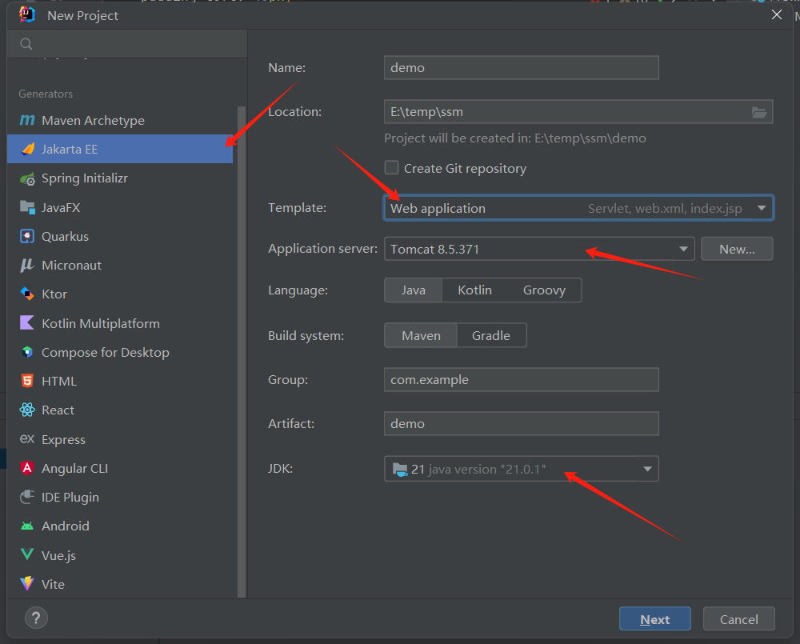Click the JDK folder icon in dropdown
This screenshot has width=800, height=644.
400,469
